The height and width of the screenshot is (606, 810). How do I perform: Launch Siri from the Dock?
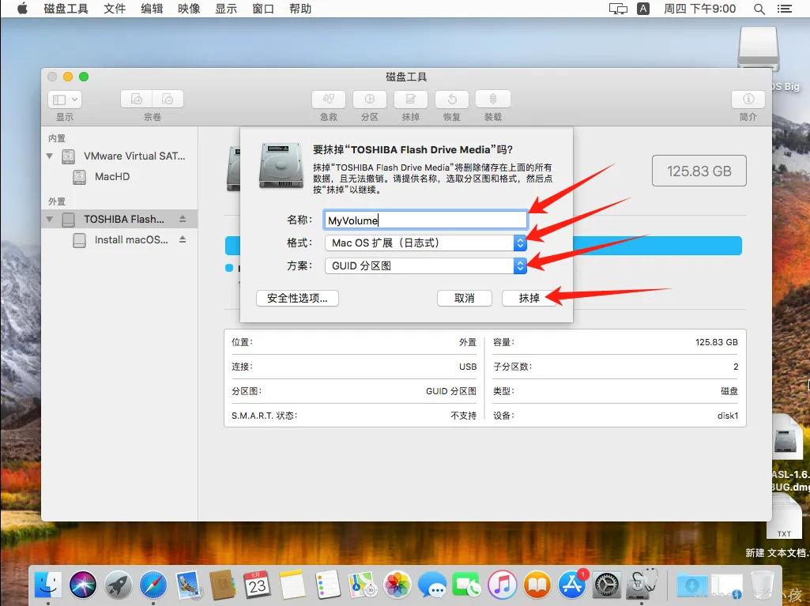[83, 585]
